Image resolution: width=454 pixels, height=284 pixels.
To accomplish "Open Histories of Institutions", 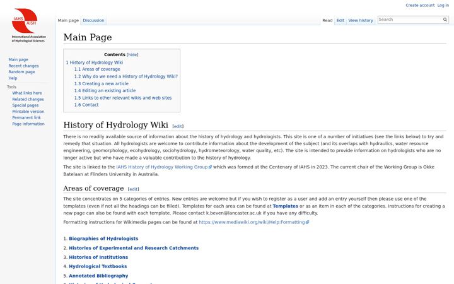I will point(98,257).
